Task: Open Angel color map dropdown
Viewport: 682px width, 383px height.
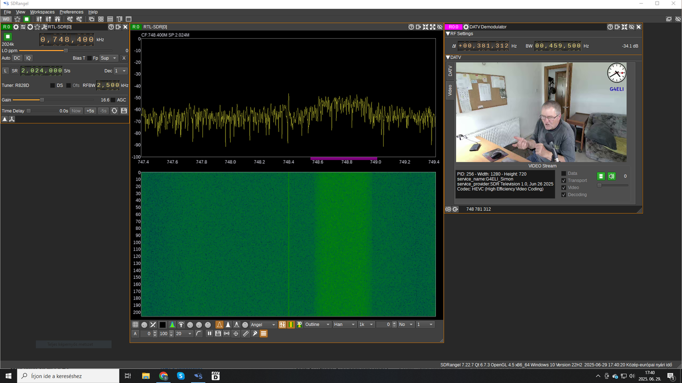Action: pyautogui.click(x=263, y=324)
